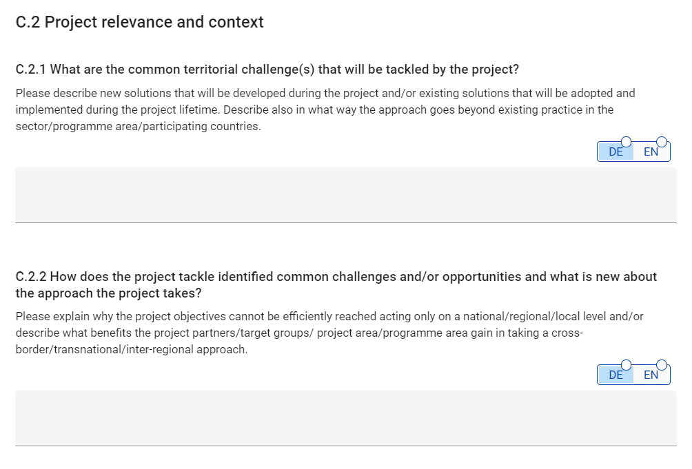The image size is (692, 469).
Task: Click circle indicator above EN in C.2.1
Action: [662, 142]
